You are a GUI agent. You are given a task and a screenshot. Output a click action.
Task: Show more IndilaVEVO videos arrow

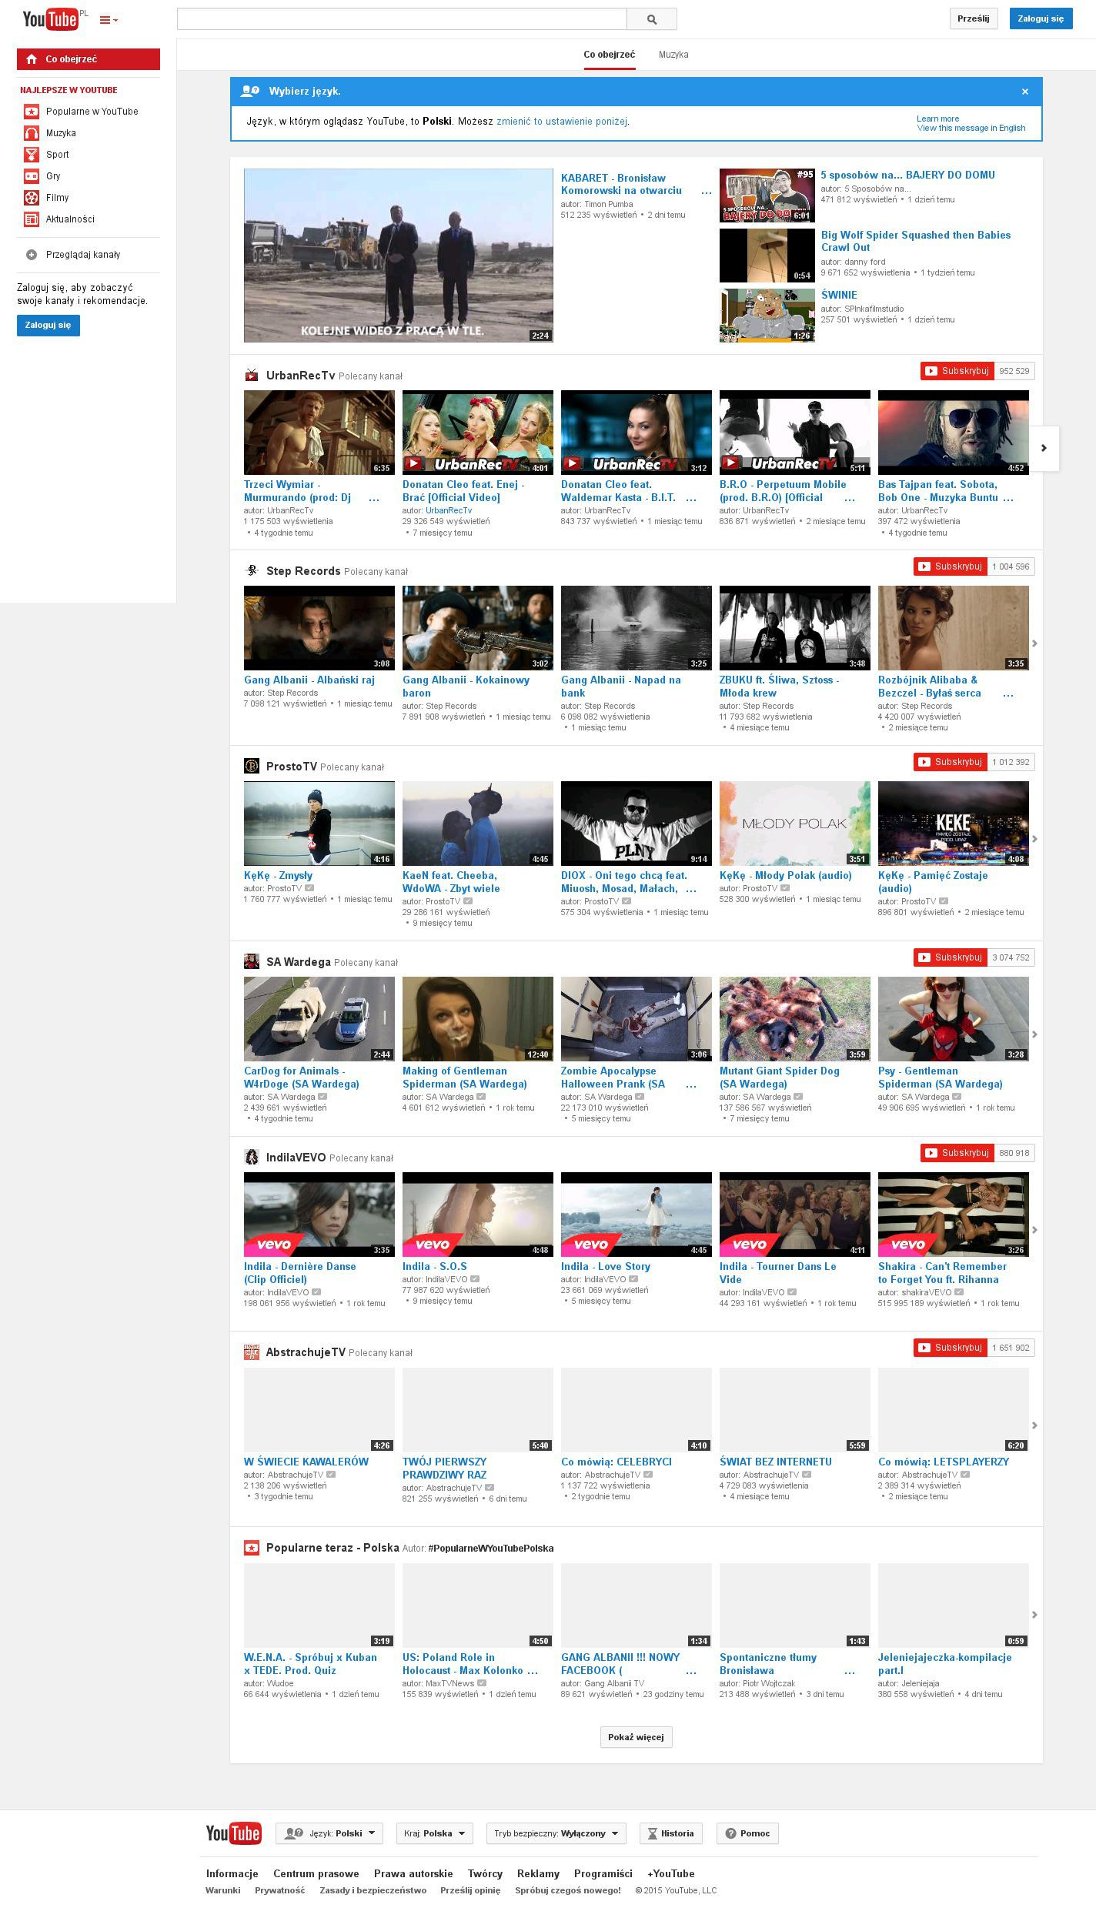(x=1034, y=1230)
